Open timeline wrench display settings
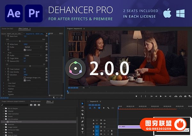Viewport: 192px width, 136px height. (x=108, y=108)
